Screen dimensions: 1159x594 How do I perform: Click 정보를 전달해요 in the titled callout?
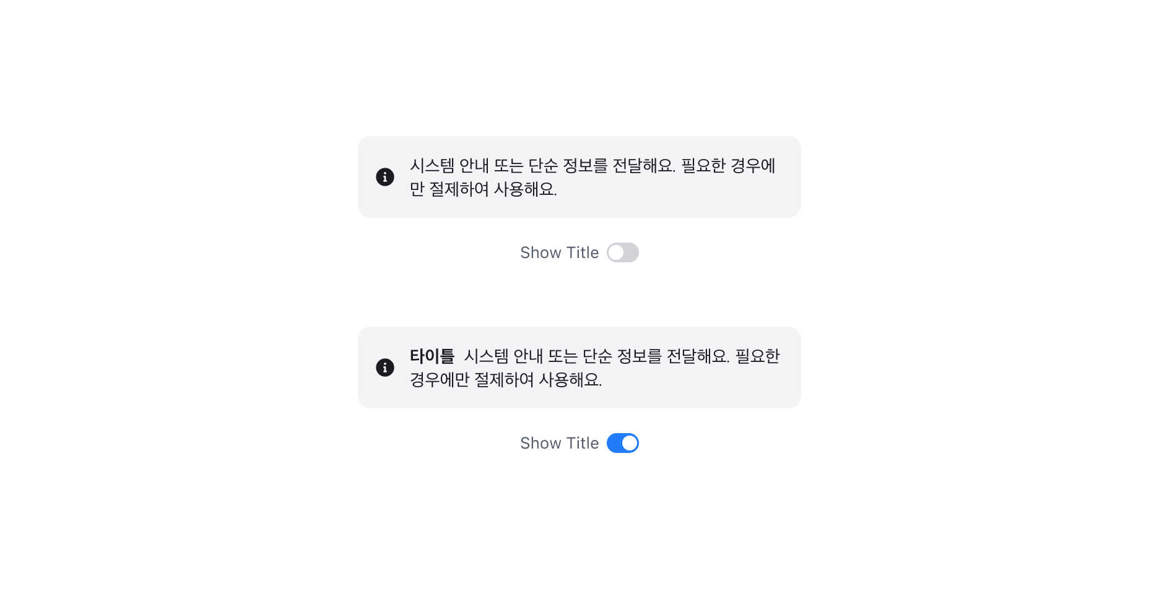click(x=673, y=356)
